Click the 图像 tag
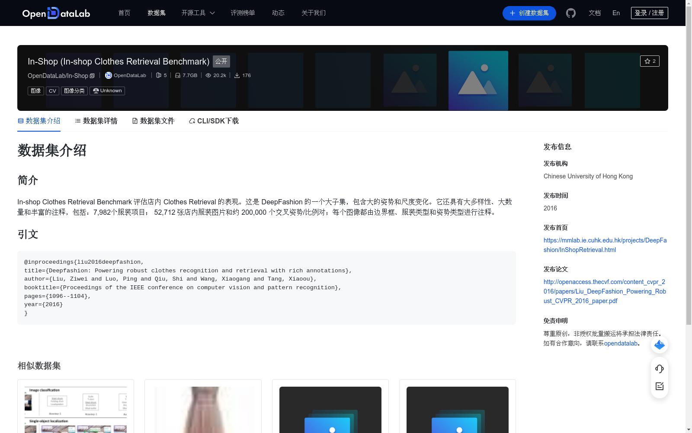The image size is (692, 433). [36, 91]
